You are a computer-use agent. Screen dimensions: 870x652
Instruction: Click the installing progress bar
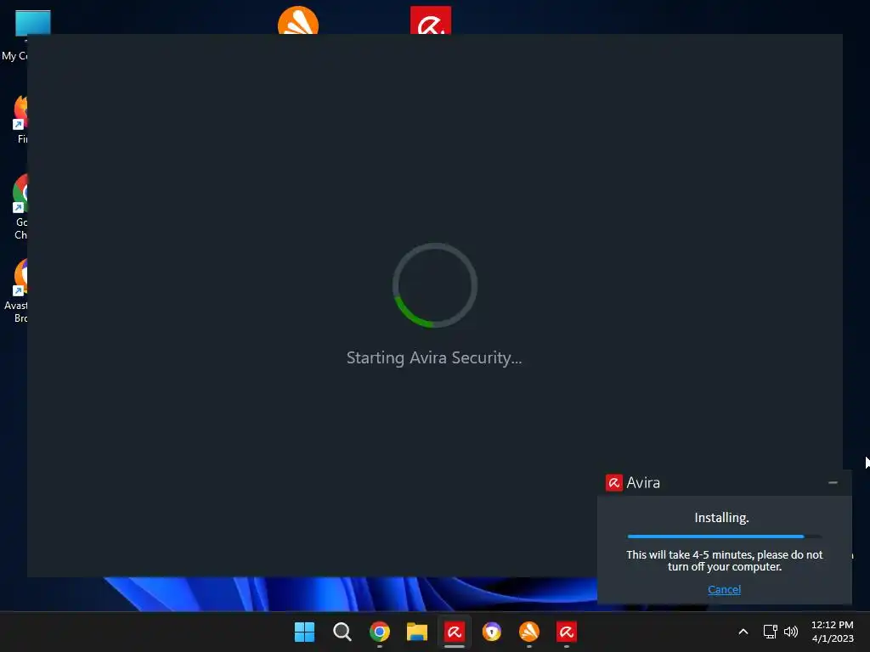tap(724, 537)
